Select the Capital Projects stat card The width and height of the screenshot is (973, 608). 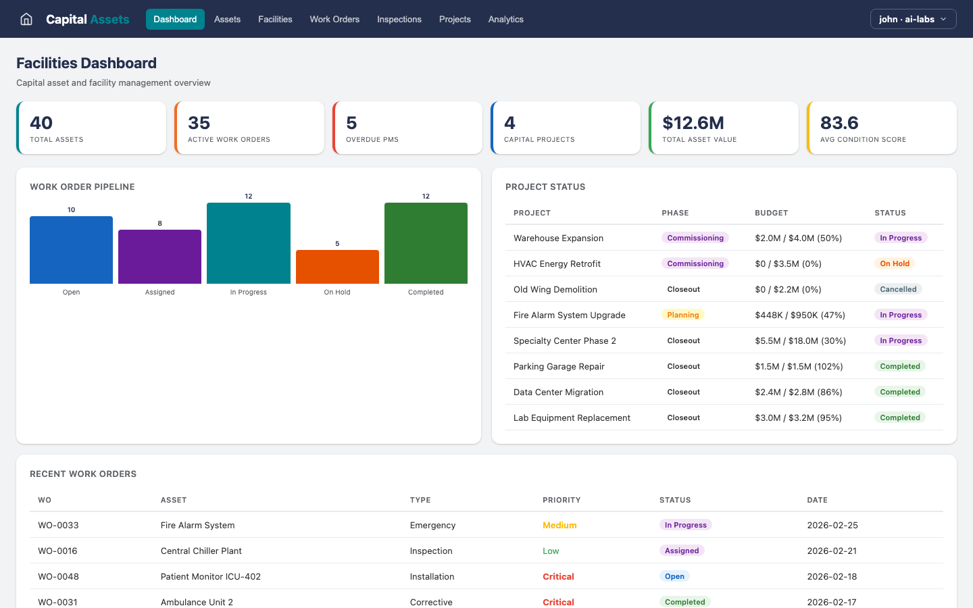click(566, 127)
